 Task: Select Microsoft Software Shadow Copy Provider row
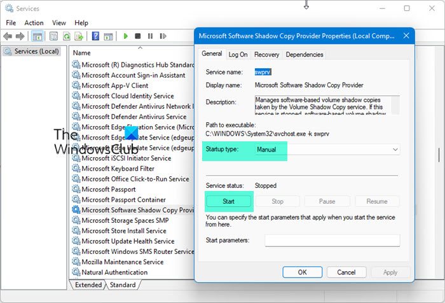tap(132, 210)
